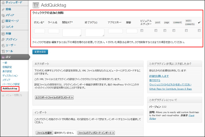Screen dimensions: 205x137
Task: Open 固定ページ via its page icon
Action: (x=3, y=21)
